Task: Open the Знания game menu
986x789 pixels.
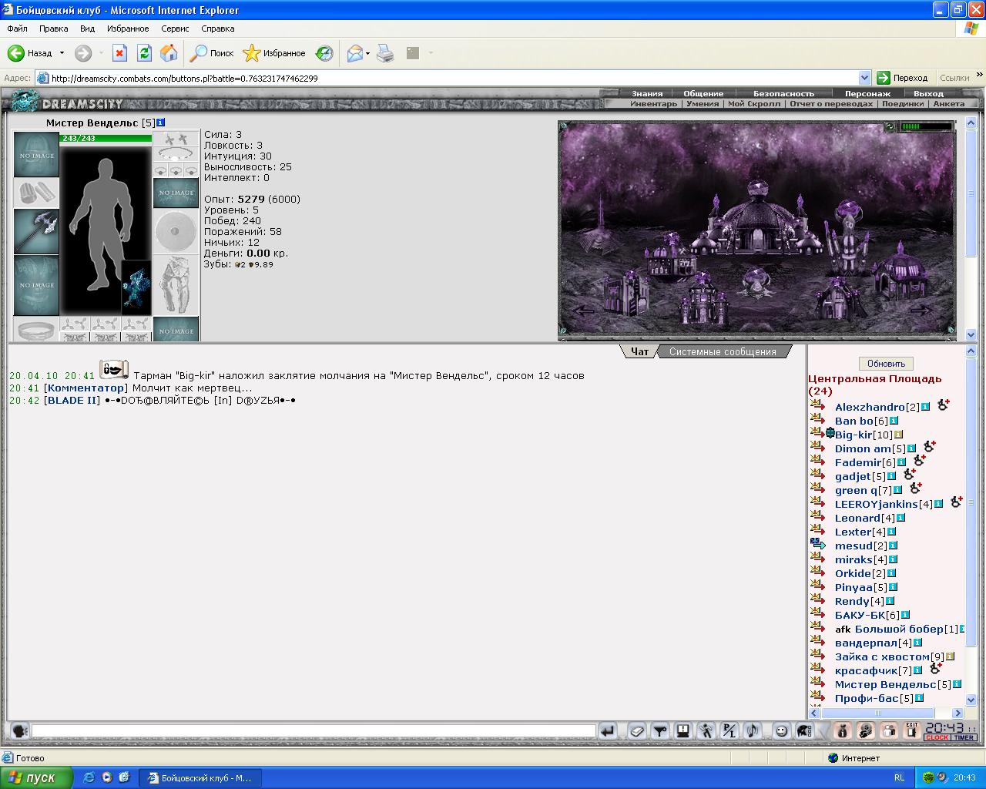Action: click(647, 93)
